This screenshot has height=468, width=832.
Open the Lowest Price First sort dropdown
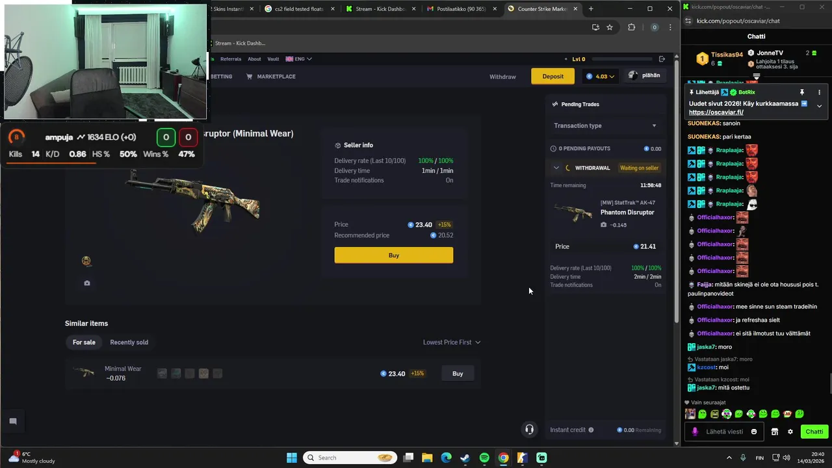pos(452,343)
